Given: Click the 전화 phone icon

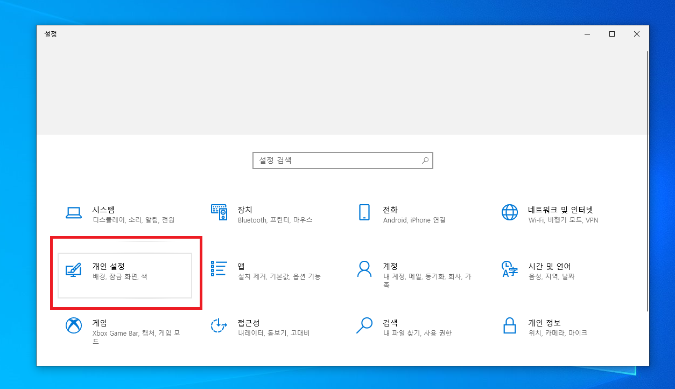Looking at the screenshot, I should point(364,212).
